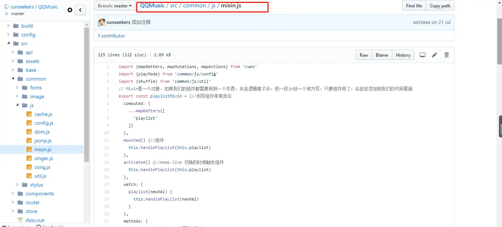
Task: Open App.vue in the file tree
Action: (35, 220)
